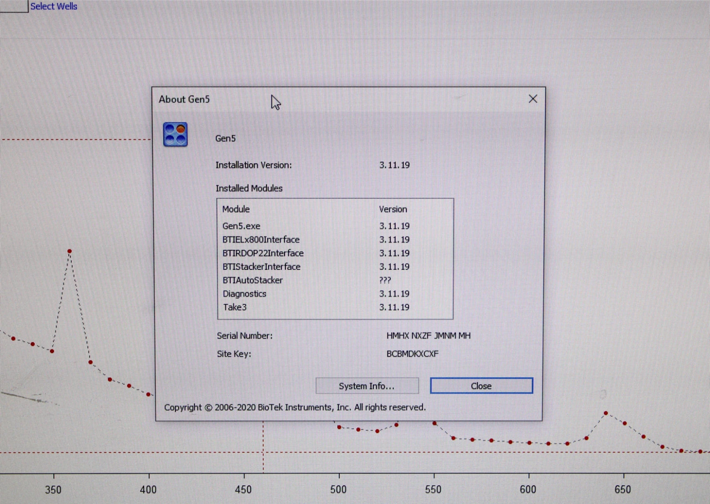The image size is (710, 504).
Task: Click the Installation Version number 3.11.19
Action: 394,165
